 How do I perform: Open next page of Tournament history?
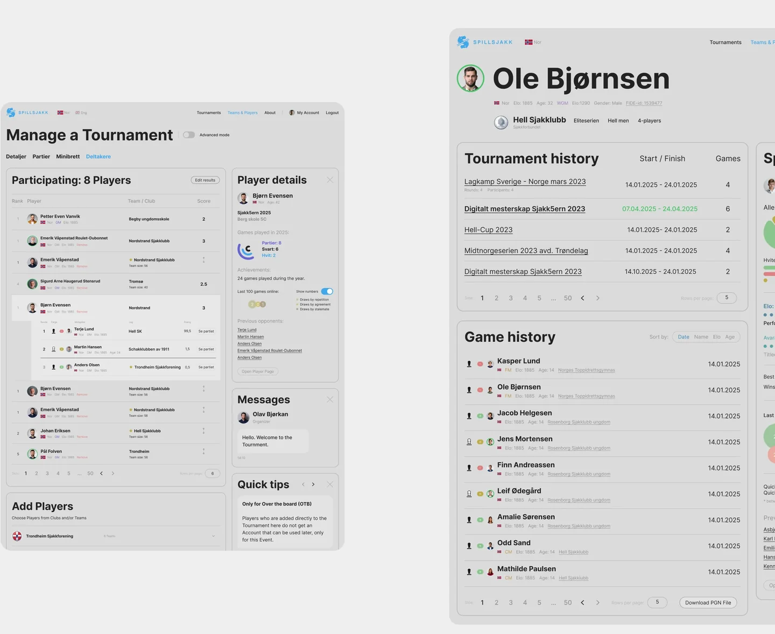597,298
